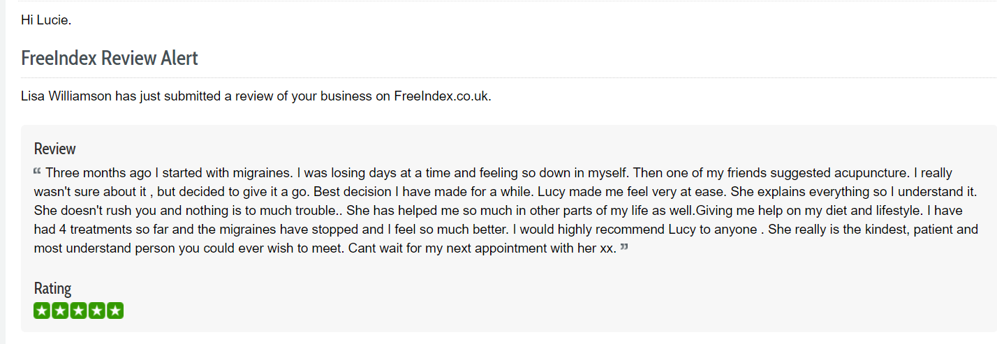Image resolution: width=997 pixels, height=344 pixels.
Task: Select the fifth and last rating star
Action: (115, 311)
